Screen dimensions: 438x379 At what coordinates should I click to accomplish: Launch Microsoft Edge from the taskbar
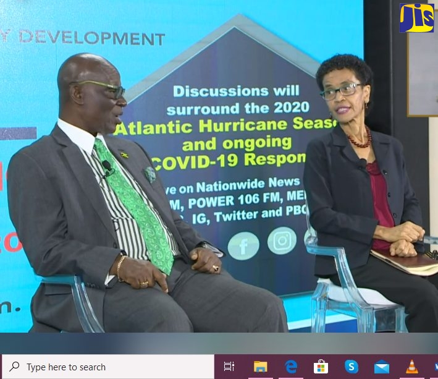290,367
